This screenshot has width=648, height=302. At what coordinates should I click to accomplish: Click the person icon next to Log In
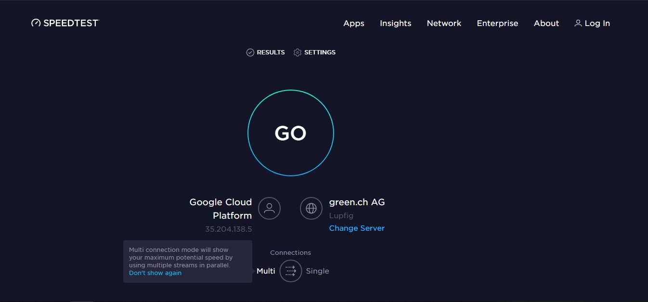pyautogui.click(x=578, y=23)
